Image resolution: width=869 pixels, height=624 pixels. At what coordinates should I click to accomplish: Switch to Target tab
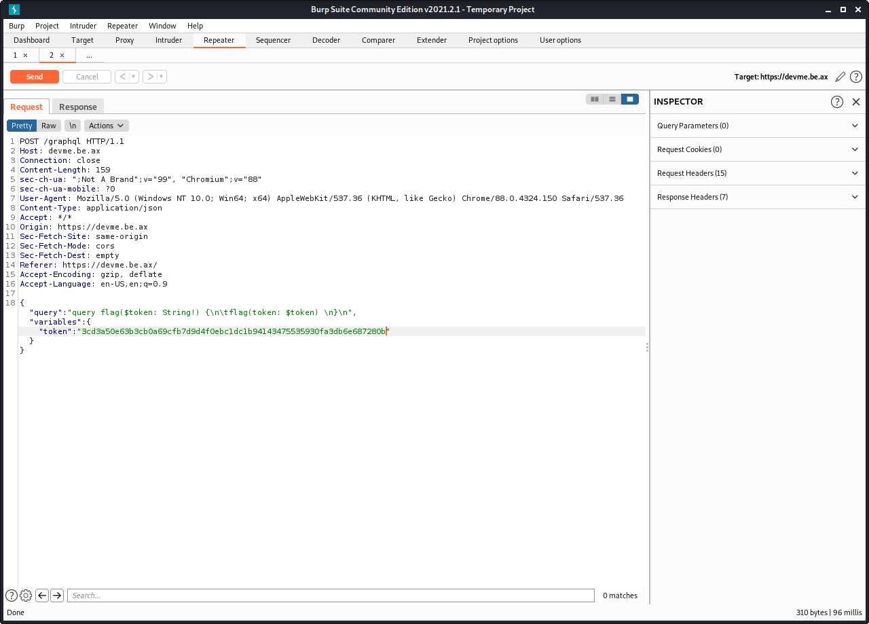(x=83, y=40)
